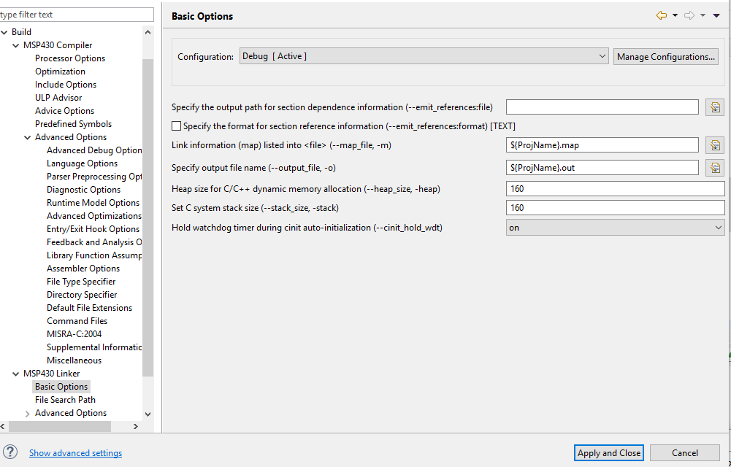This screenshot has width=731, height=467.
Task: Select Optimization in tree
Action: tap(60, 72)
